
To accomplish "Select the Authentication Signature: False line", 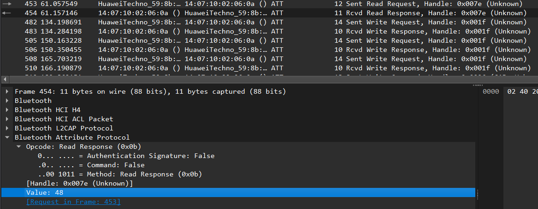I will point(126,156).
